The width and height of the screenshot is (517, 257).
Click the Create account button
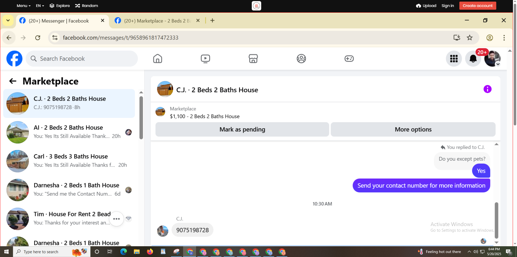coord(478,6)
